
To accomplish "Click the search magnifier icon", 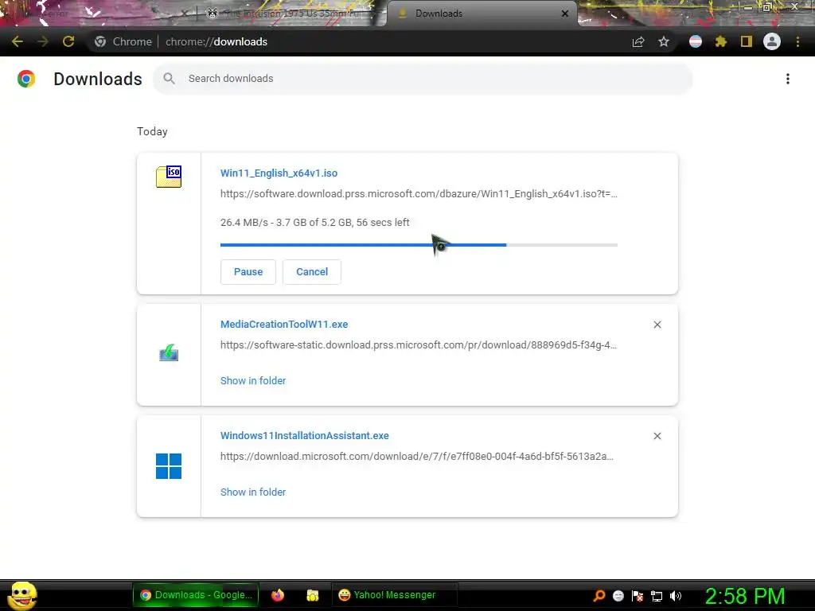I will 169,79.
